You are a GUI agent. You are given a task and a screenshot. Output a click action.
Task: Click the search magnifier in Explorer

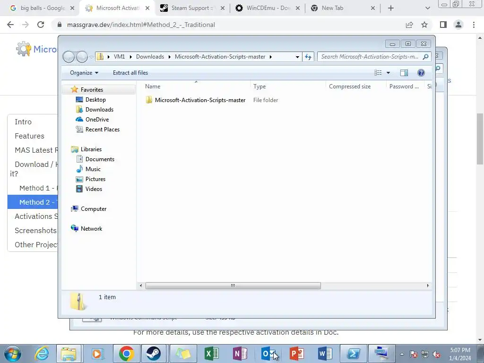point(426,57)
